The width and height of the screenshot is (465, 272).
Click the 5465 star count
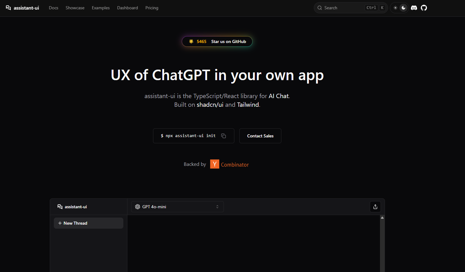pyautogui.click(x=202, y=41)
